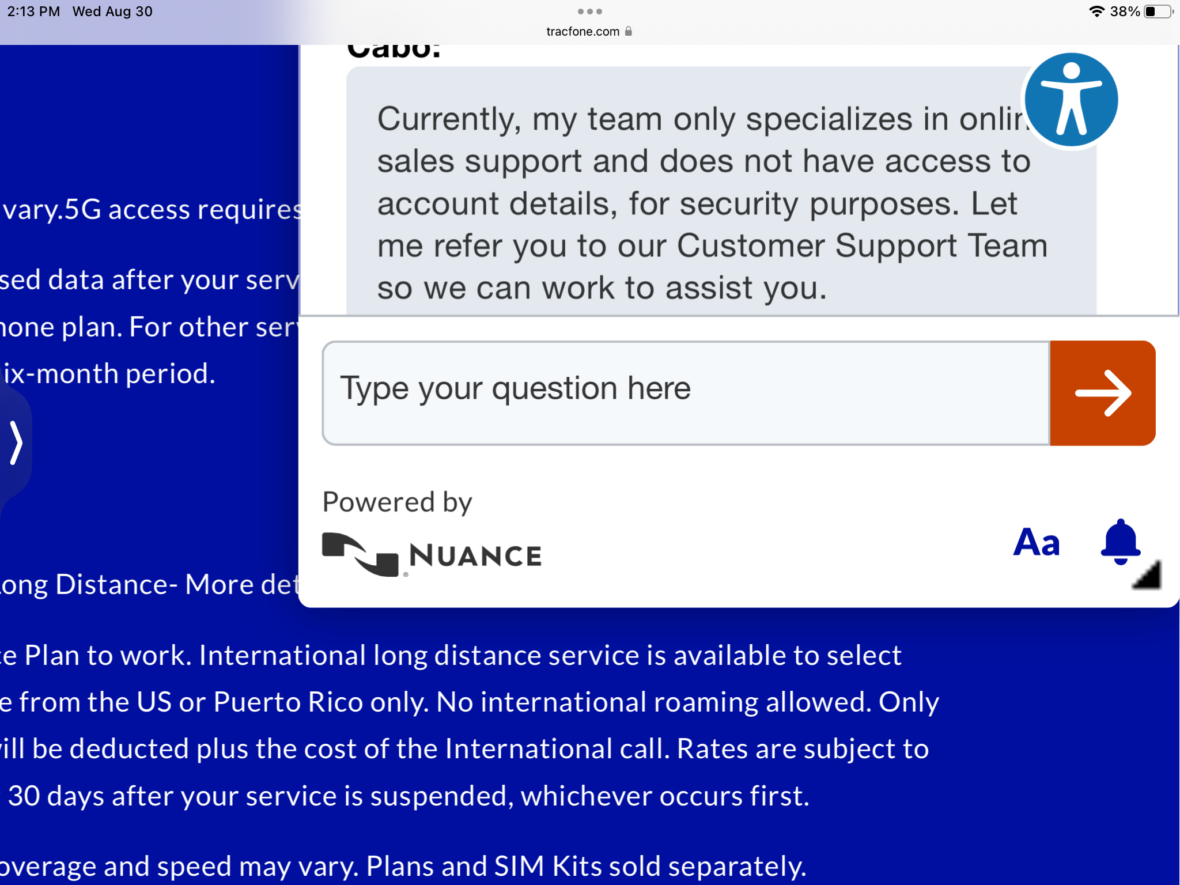Tap the tracfone.com address bar
This screenshot has height=885, width=1180.
(589, 31)
